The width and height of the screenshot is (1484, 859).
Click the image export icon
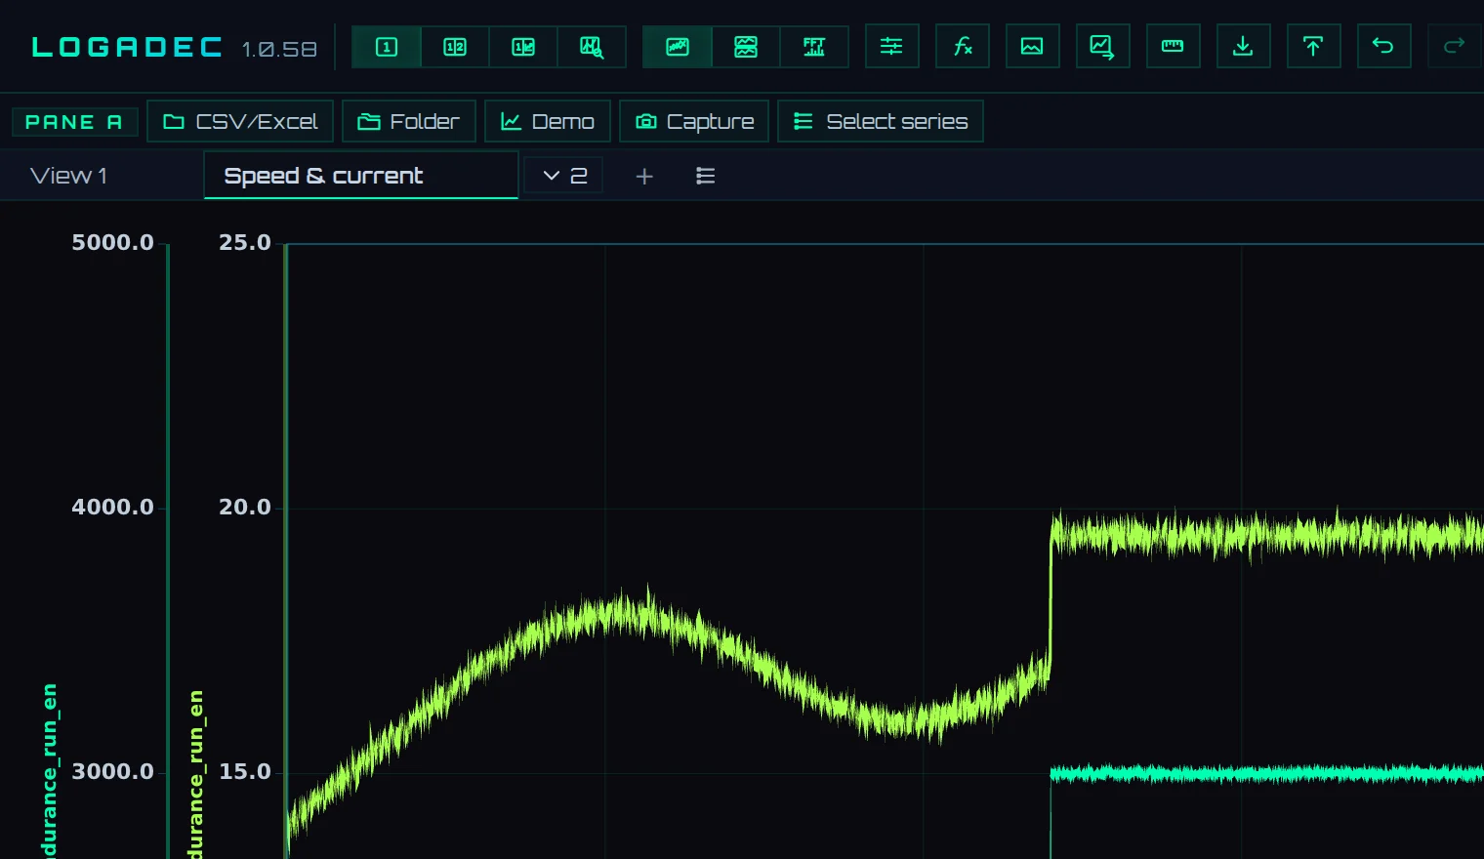[1032, 47]
